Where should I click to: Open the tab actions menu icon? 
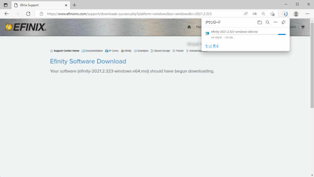(x=6, y=5)
